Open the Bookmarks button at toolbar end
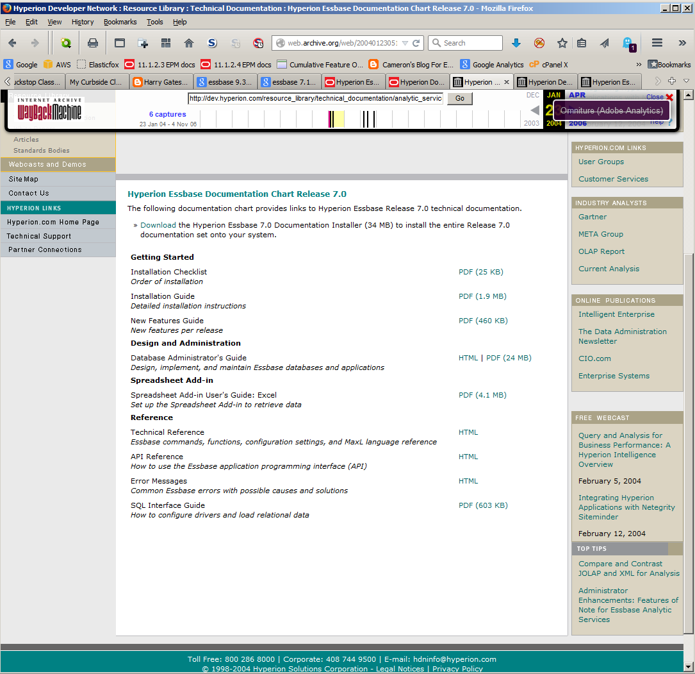The image size is (695, 674). click(x=669, y=64)
